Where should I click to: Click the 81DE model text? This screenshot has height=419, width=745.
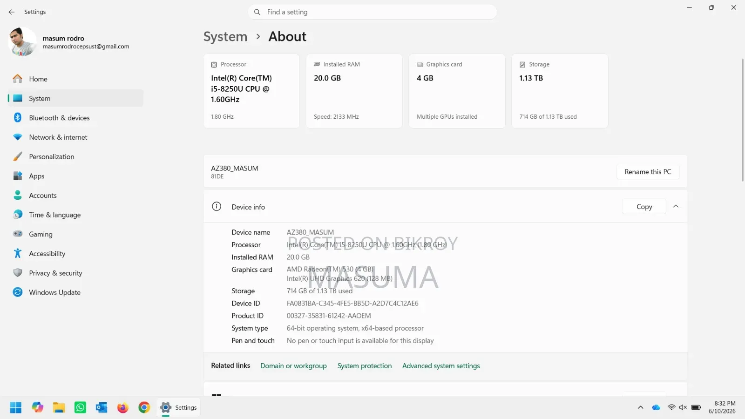point(217,177)
